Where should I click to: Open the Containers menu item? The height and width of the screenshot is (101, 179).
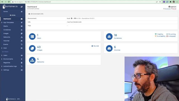[x=7, y=30]
